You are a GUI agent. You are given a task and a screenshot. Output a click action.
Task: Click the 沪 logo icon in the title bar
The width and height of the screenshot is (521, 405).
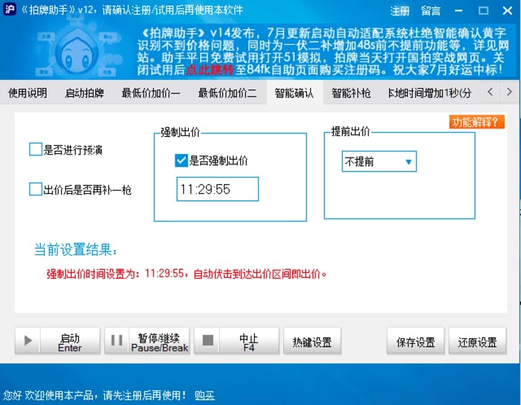pos(10,10)
